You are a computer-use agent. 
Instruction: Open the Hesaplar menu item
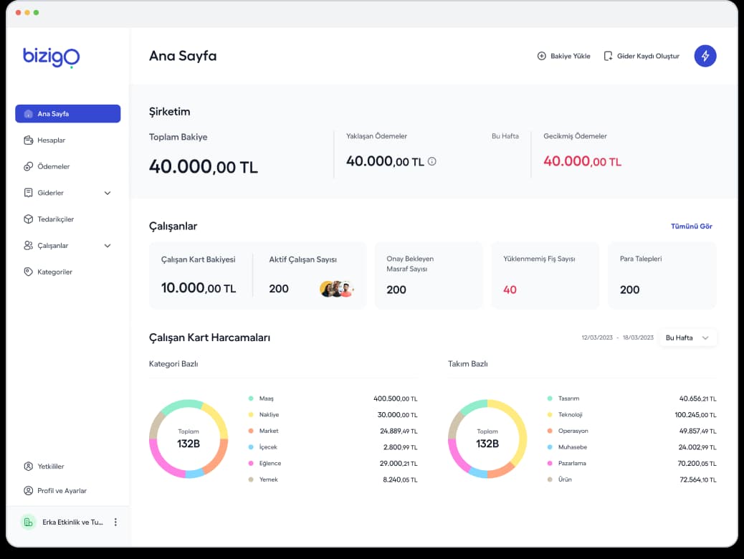click(52, 140)
